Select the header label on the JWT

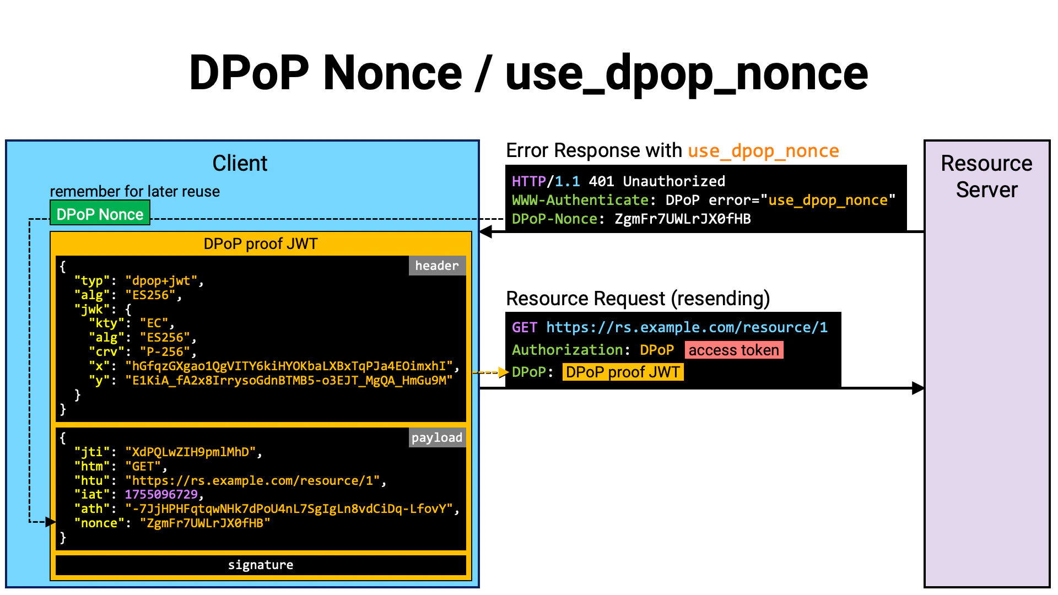pyautogui.click(x=437, y=266)
